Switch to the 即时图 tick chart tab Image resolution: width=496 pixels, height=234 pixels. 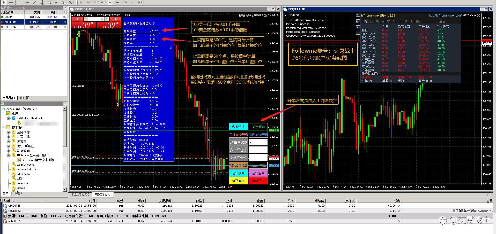tap(25, 98)
